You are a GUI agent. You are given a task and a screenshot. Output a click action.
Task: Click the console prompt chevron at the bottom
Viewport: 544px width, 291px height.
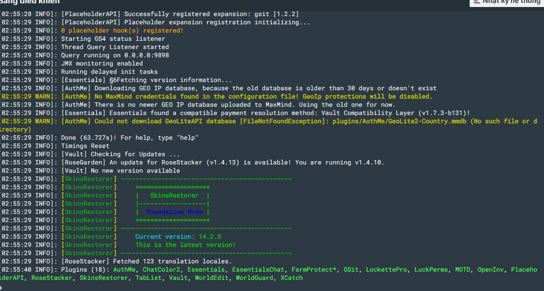(2, 287)
